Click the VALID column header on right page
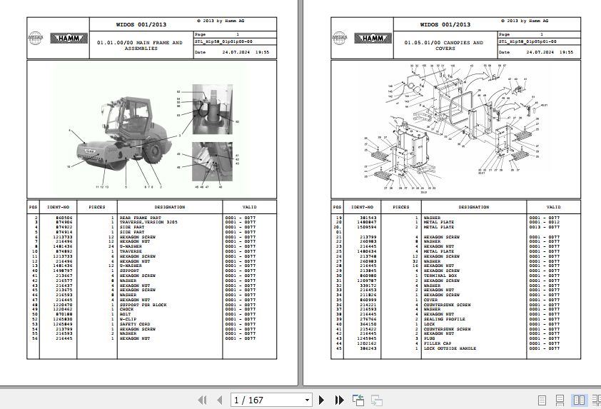Viewport: 601px width, 409px height. coord(553,207)
